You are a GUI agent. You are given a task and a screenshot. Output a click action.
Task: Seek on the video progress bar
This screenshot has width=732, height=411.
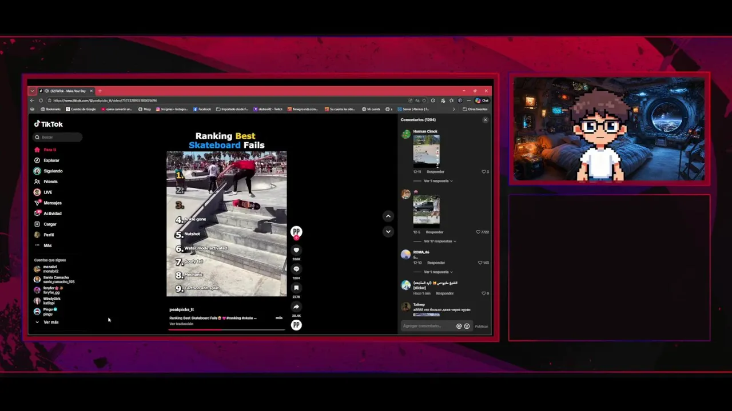tap(226, 329)
